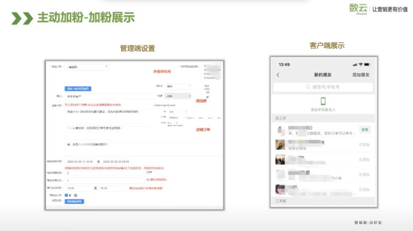Tap the green 查看 button on the first request
This screenshot has height=231, width=413.
click(365, 130)
